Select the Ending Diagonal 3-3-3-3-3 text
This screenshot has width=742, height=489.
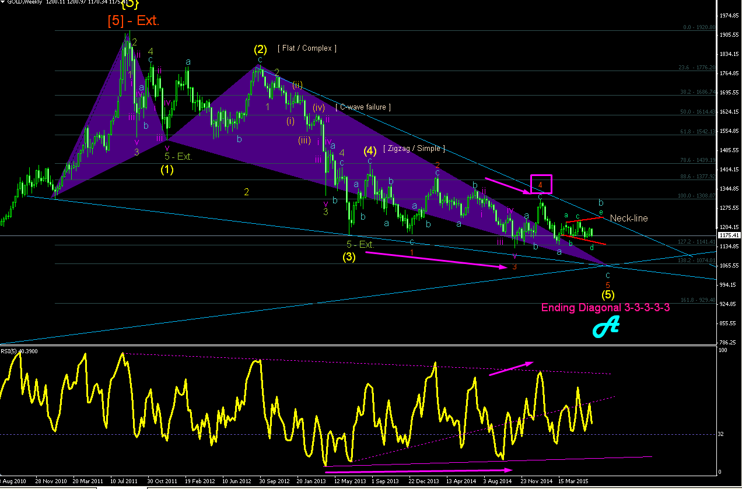click(x=605, y=308)
